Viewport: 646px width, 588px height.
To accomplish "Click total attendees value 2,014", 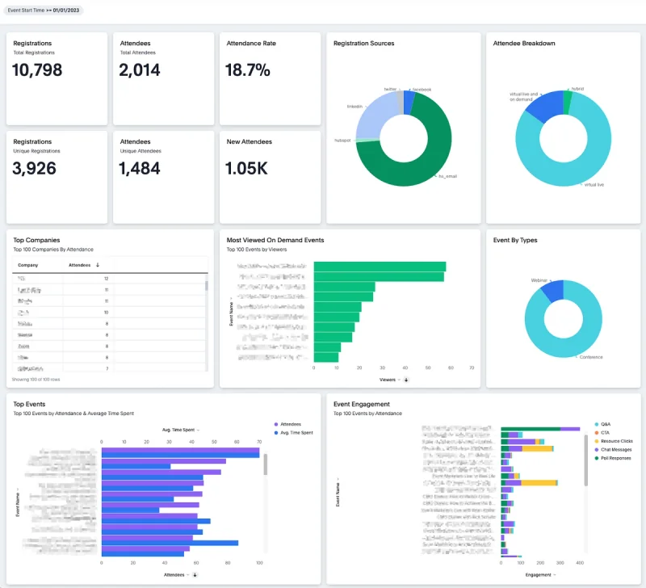I will [139, 70].
